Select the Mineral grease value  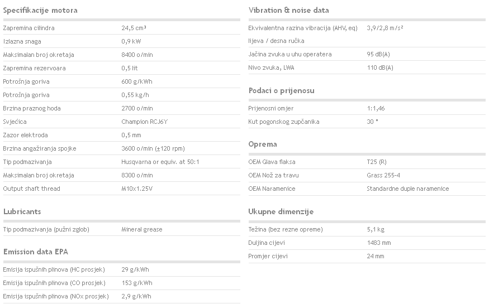pyautogui.click(x=141, y=229)
